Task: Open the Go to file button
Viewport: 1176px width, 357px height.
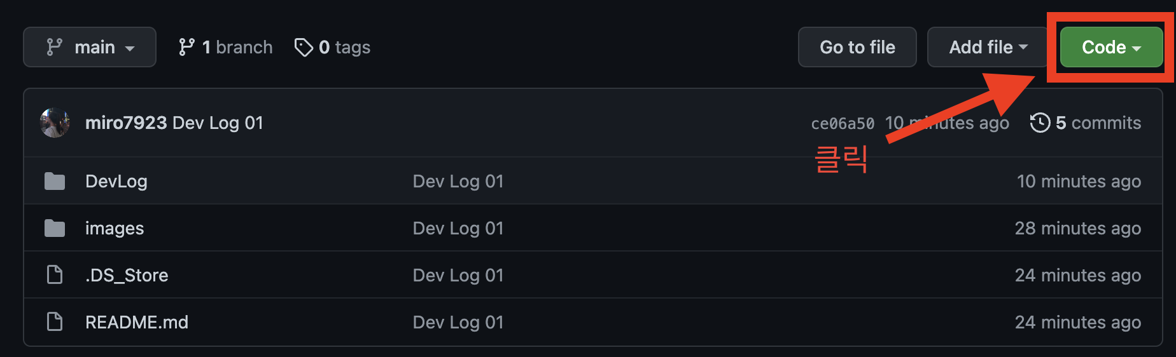Action: point(857,47)
